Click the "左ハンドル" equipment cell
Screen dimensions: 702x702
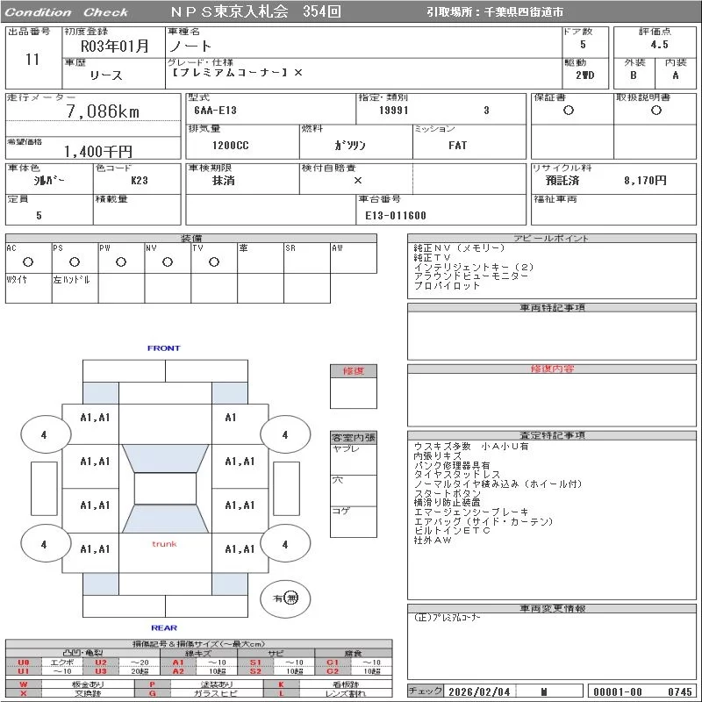point(75,289)
